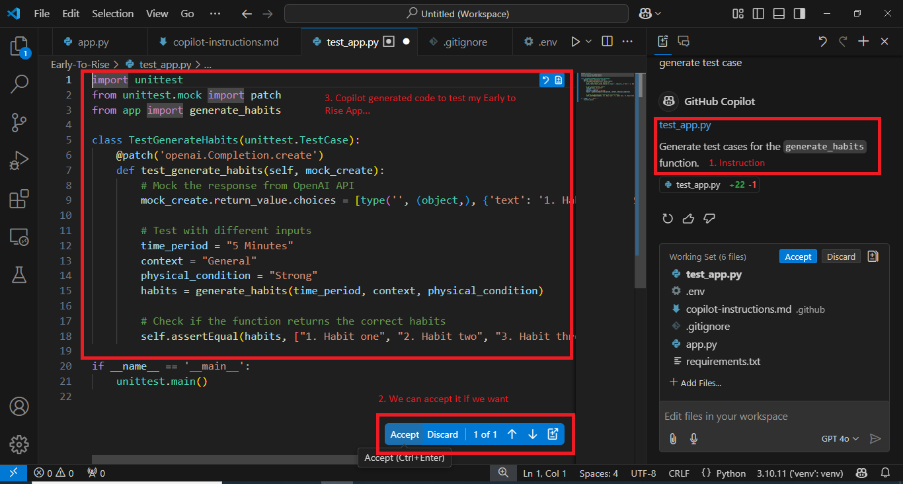This screenshot has width=903, height=484.
Task: Click the Copilot icon in the title bar
Action: [x=646, y=13]
